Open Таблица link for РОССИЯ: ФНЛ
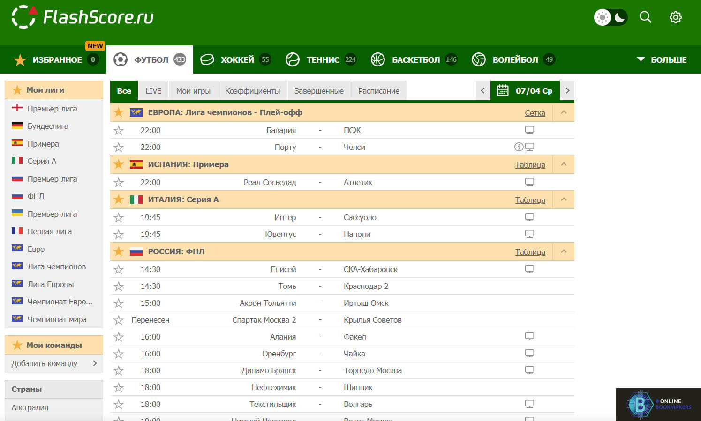Image resolution: width=701 pixels, height=421 pixels. tap(530, 252)
